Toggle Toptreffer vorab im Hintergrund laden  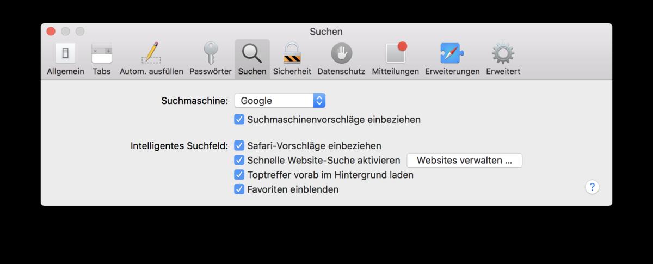(239, 175)
